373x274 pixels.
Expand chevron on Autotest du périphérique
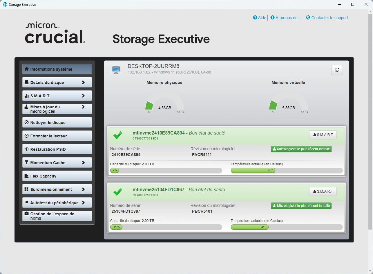(x=83, y=203)
